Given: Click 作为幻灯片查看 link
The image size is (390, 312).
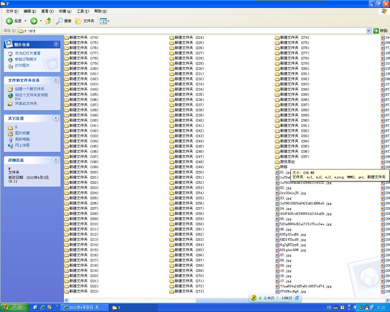Looking at the screenshot, I should coord(28,53).
